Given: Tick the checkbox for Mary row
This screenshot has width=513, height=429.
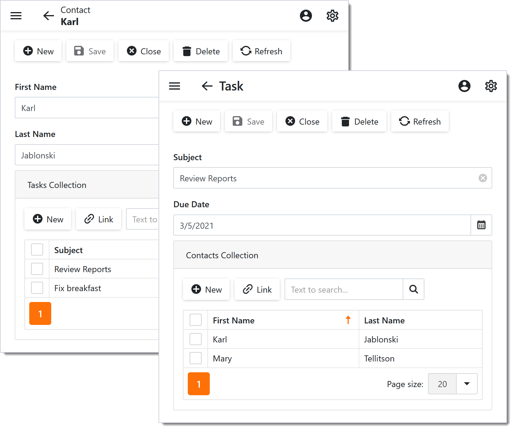Looking at the screenshot, I should (196, 358).
